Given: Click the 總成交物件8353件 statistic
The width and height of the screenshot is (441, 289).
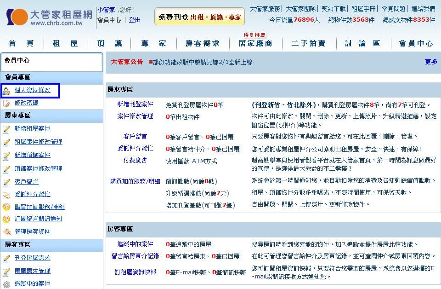Looking at the screenshot, I should tap(409, 20).
